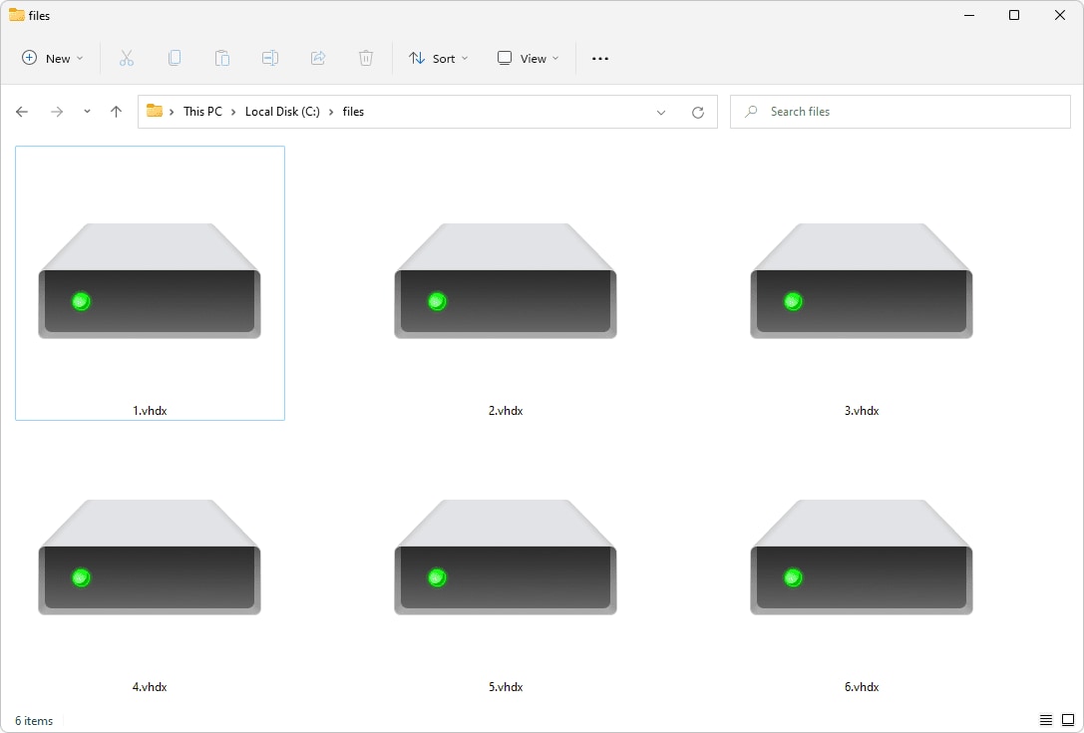
Task: Switch to large thumbnails view
Action: pyautogui.click(x=1069, y=719)
